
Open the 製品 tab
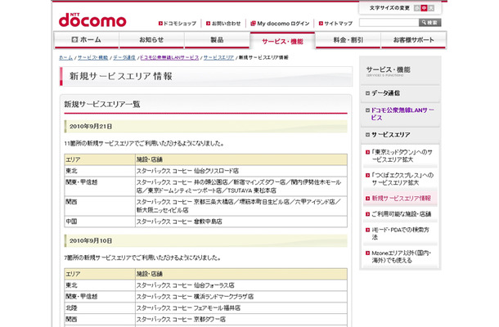217,40
